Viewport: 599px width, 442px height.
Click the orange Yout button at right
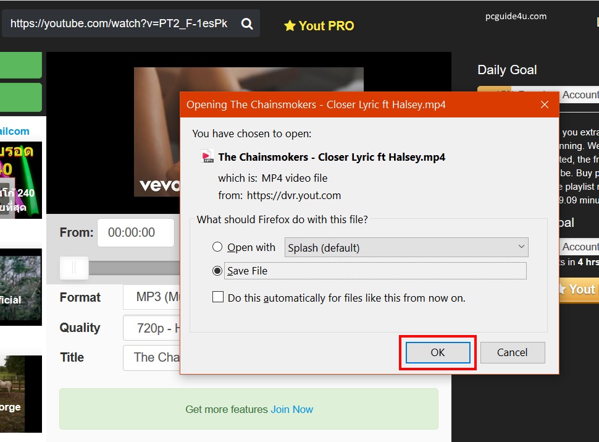[579, 289]
